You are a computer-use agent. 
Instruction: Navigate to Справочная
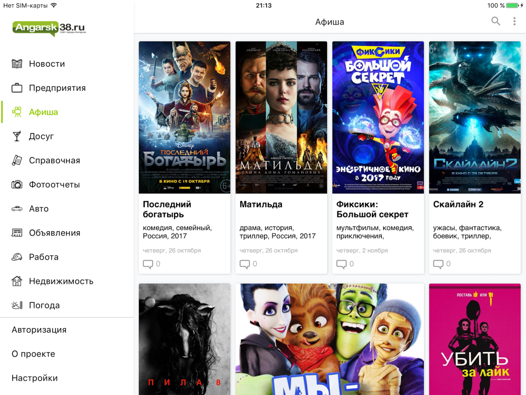click(55, 161)
